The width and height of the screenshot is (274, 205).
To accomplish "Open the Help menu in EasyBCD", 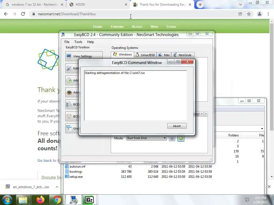I will (90, 42).
